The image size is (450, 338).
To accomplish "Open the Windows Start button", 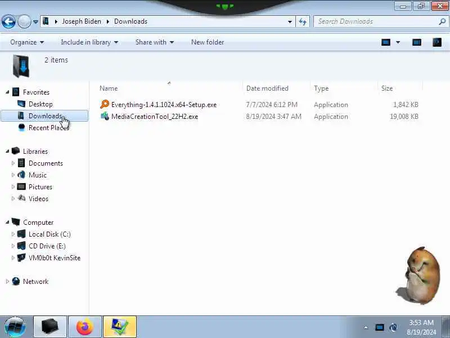I will [x=15, y=327].
